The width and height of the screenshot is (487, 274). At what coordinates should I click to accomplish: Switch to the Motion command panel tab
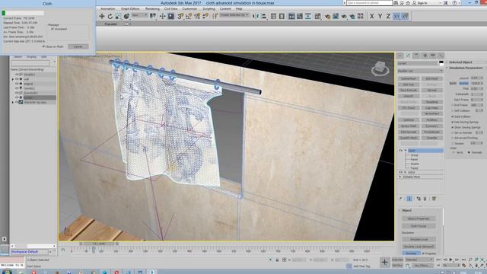[425, 56]
